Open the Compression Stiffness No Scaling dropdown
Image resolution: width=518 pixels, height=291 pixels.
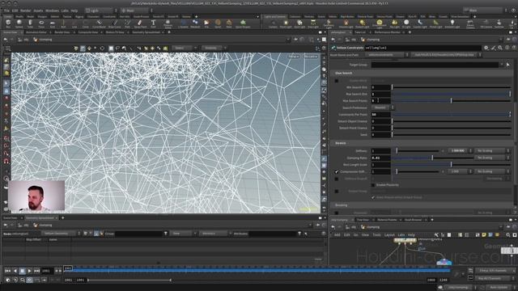click(x=492, y=171)
